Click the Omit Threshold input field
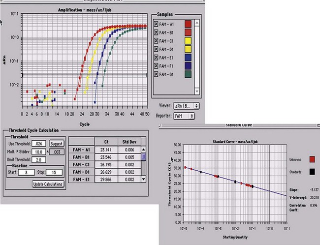 tap(37, 160)
